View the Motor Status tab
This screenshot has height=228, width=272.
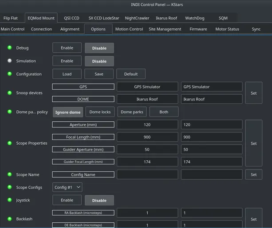[x=227, y=29]
